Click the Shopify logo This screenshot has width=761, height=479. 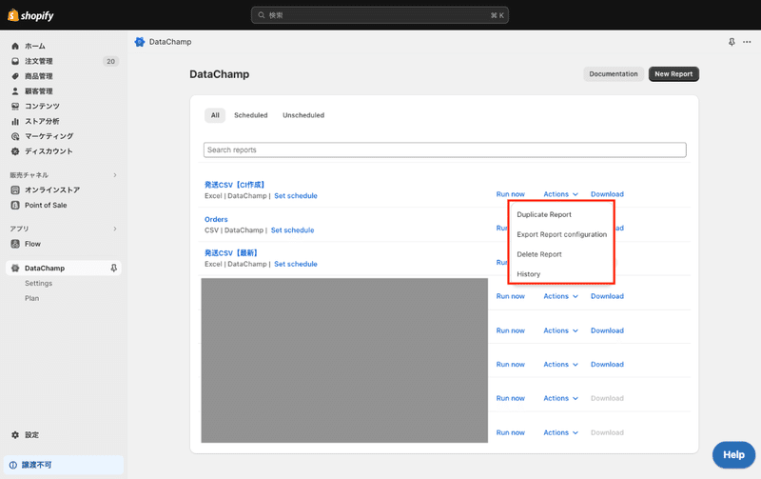(x=30, y=15)
